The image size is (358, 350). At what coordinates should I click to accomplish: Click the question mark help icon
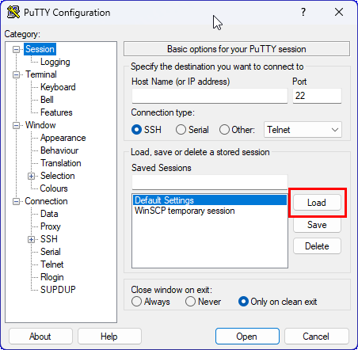303,12
